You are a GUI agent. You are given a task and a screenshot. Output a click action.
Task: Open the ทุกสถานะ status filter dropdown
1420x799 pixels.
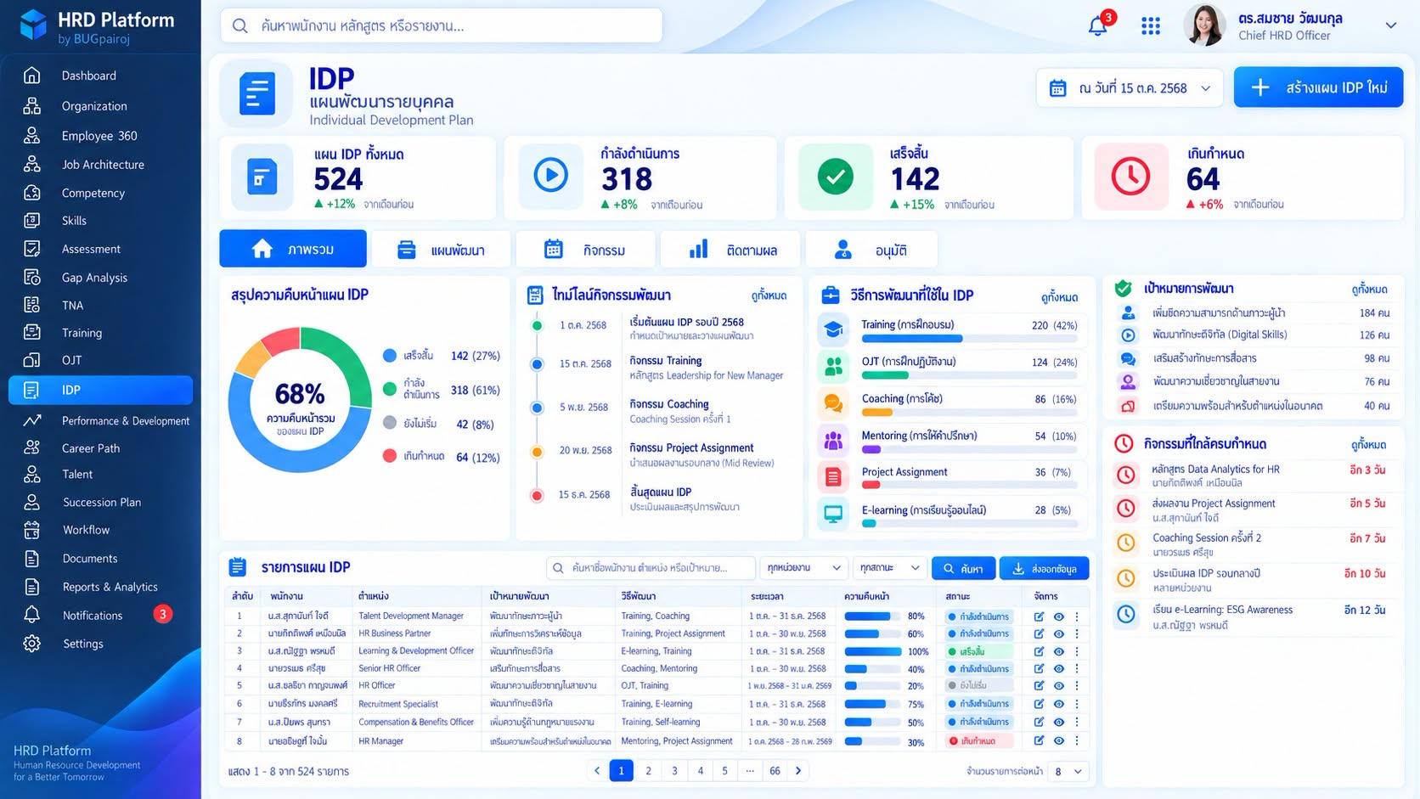click(889, 568)
